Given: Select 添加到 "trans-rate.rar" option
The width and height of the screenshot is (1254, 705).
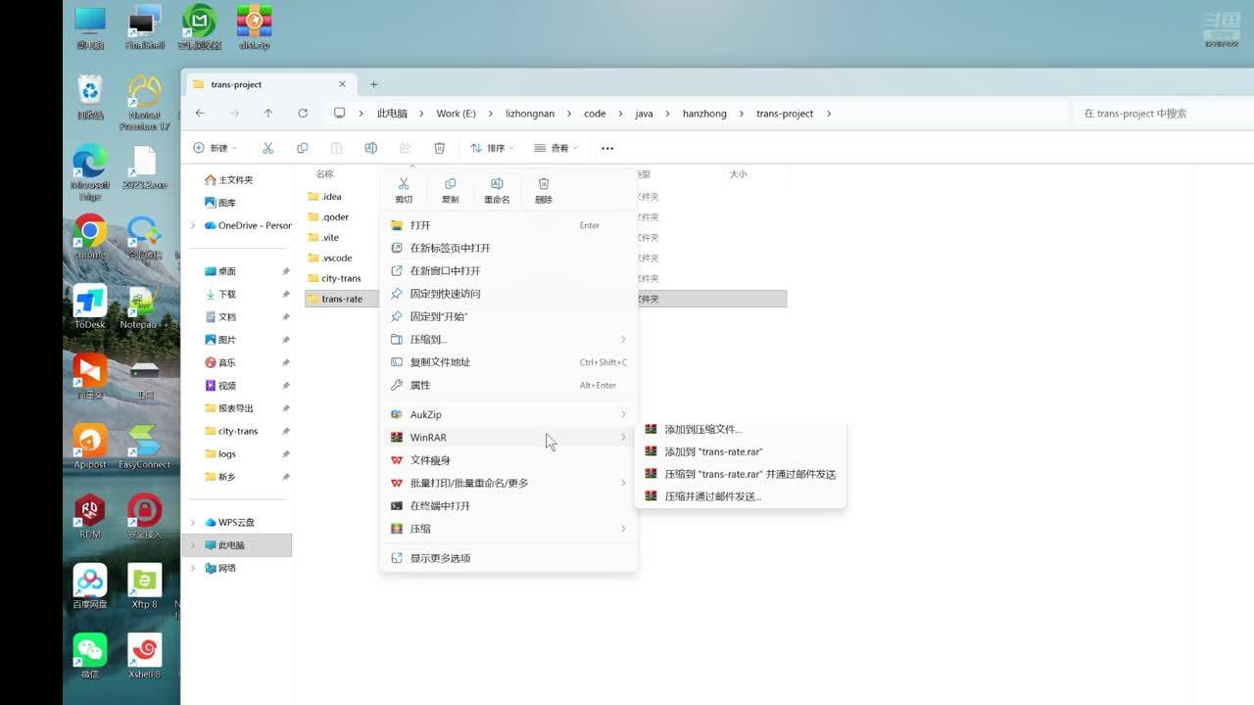Looking at the screenshot, I should [713, 451].
